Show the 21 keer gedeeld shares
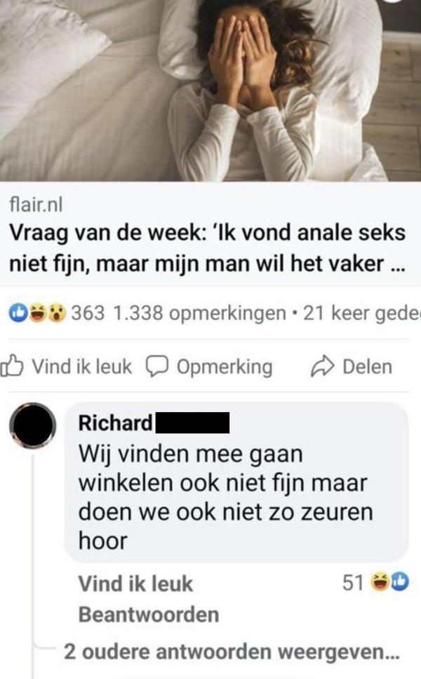 pyautogui.click(x=362, y=313)
